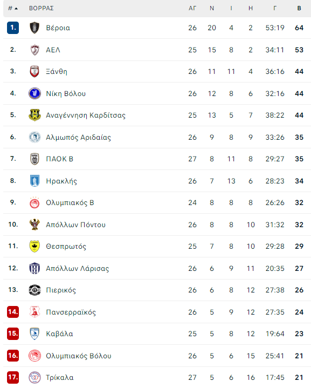Screen dimensions: 311x388
Task: Click the red 17. relegation position badge
Action: coord(13,377)
